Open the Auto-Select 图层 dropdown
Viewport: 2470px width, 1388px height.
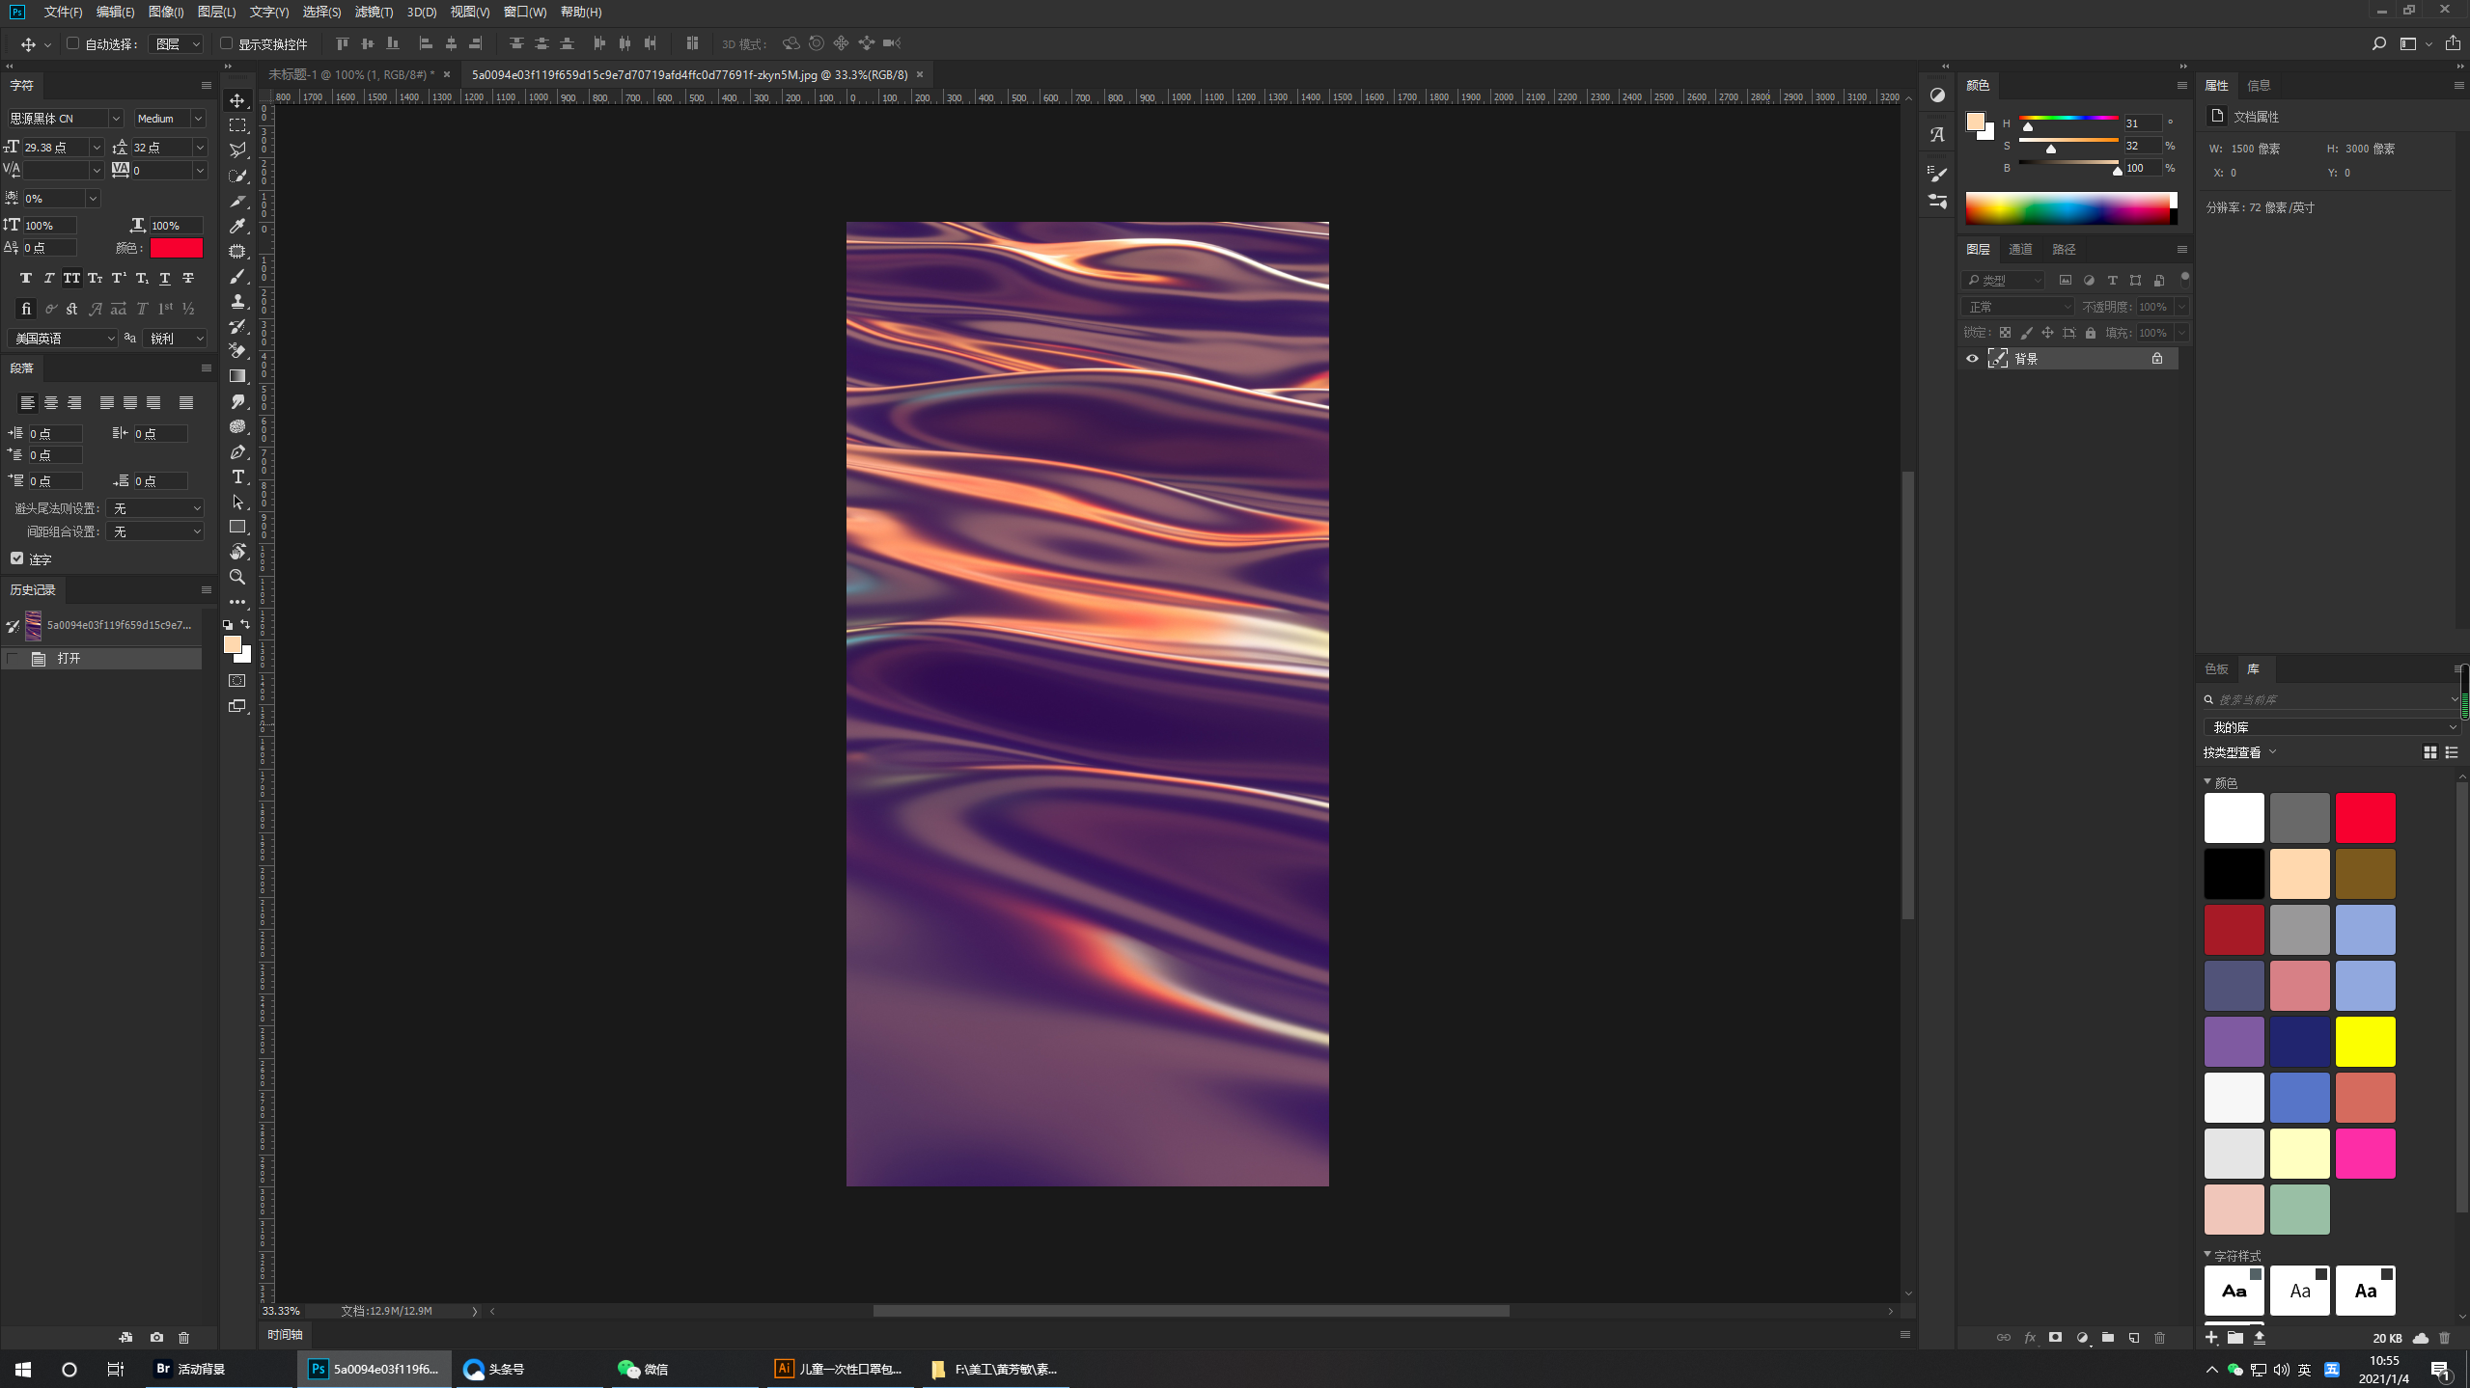pyautogui.click(x=177, y=44)
